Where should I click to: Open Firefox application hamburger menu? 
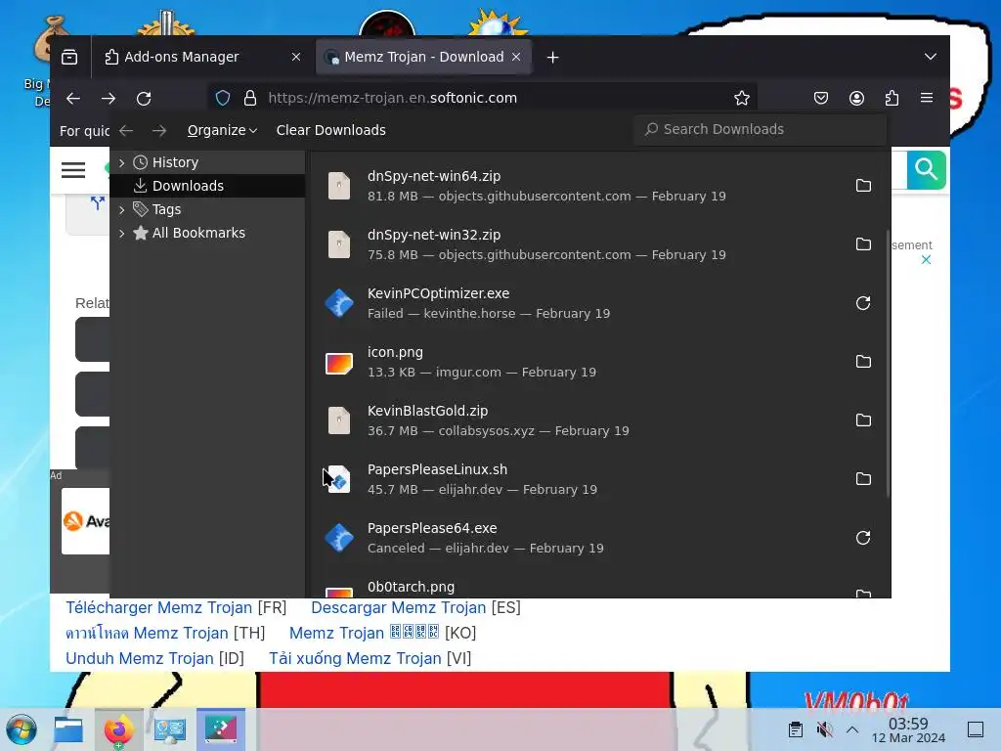[x=927, y=99]
